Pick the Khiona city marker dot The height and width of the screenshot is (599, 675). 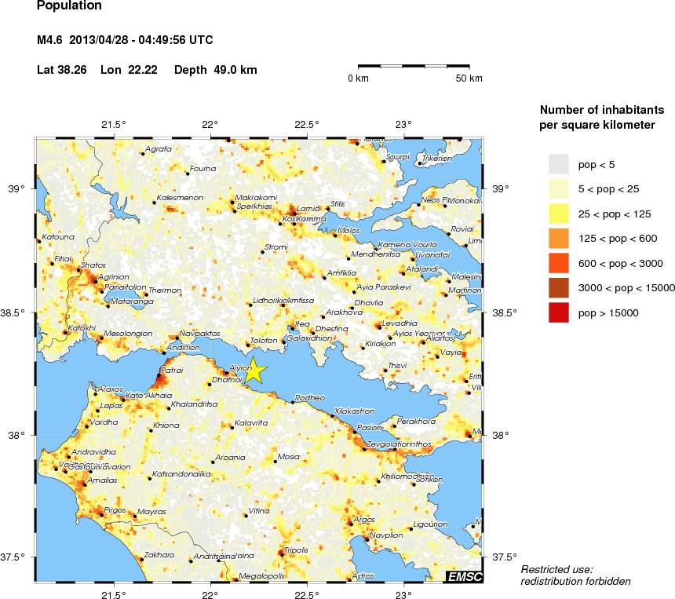point(151,430)
